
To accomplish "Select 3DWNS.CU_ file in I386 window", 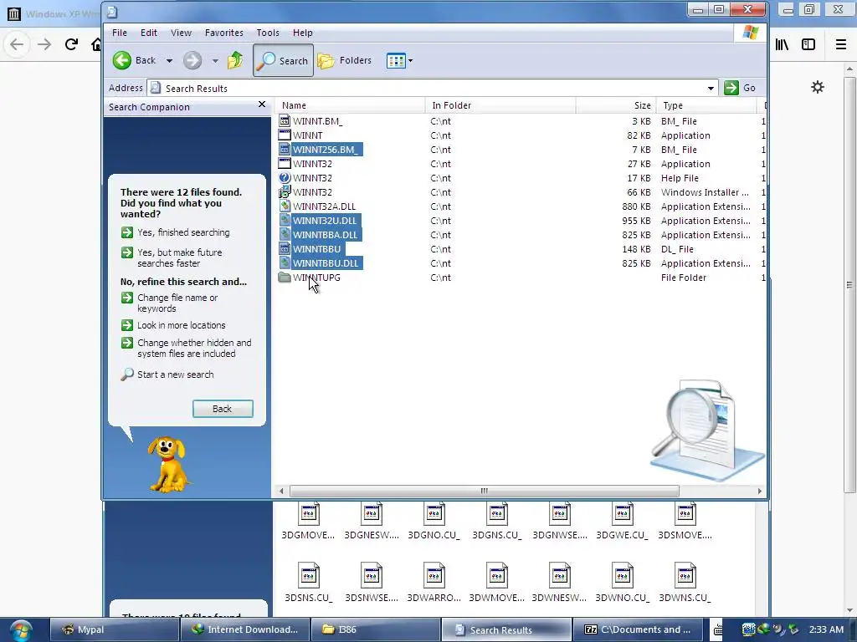I will (x=685, y=583).
